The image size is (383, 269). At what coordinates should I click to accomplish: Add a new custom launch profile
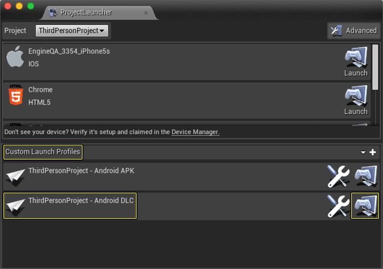pos(373,152)
